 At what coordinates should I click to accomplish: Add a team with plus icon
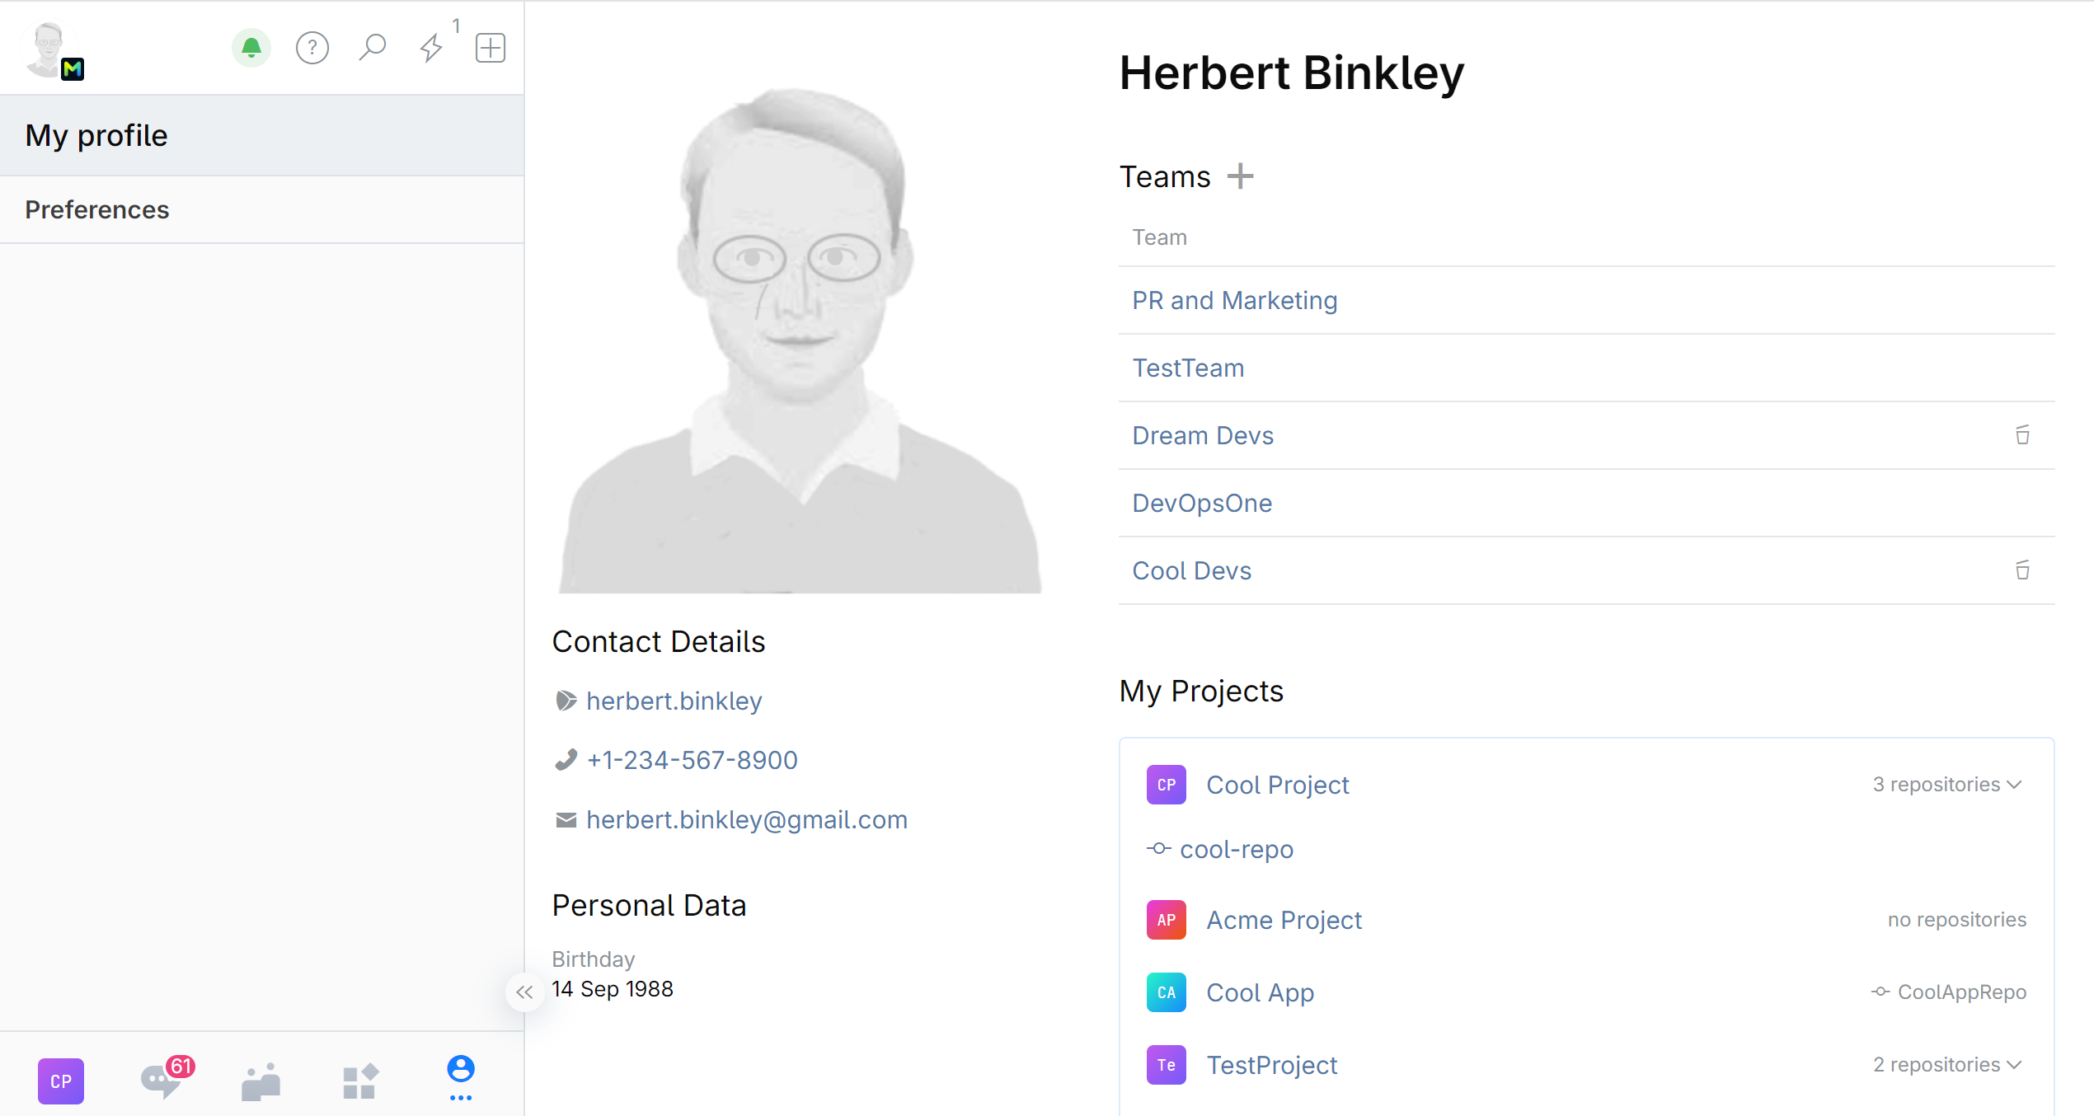[x=1240, y=176]
